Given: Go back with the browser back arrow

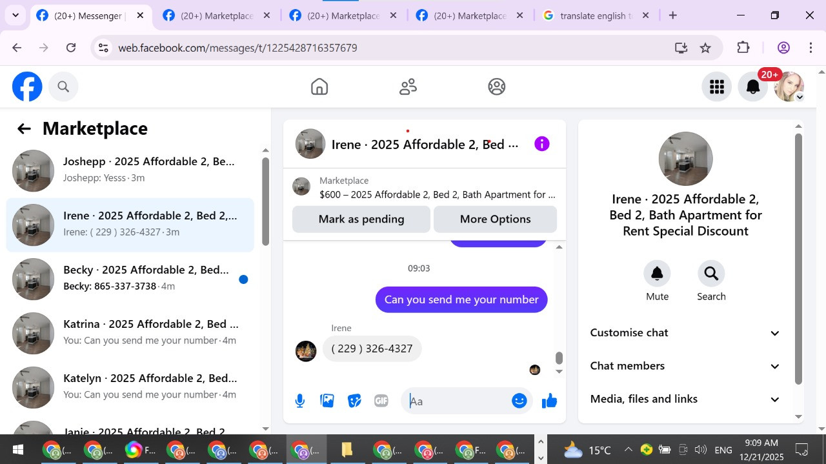Looking at the screenshot, I should [x=17, y=48].
